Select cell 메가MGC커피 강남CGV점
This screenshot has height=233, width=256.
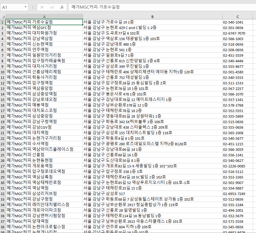tap(44, 127)
